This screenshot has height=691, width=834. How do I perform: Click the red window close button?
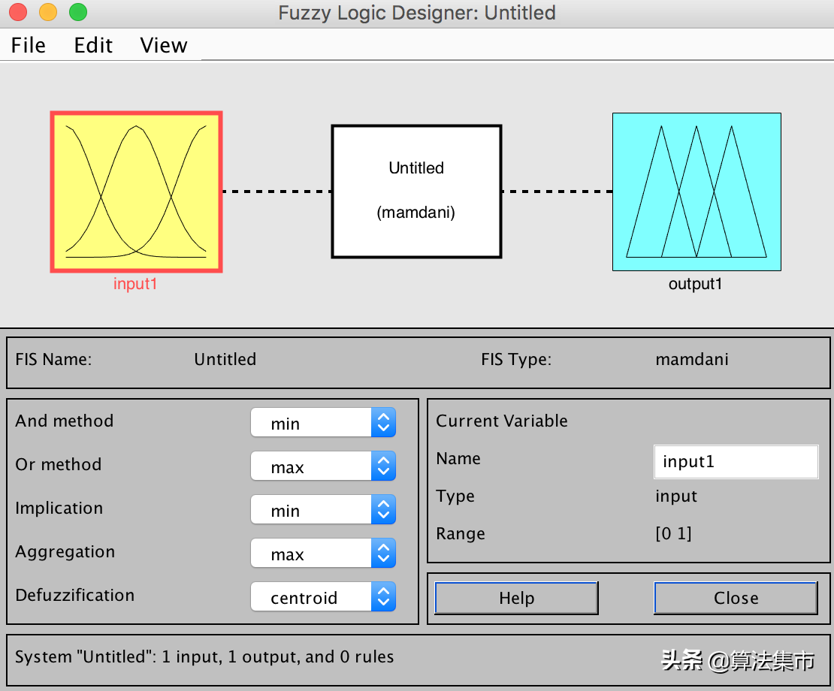coord(18,12)
